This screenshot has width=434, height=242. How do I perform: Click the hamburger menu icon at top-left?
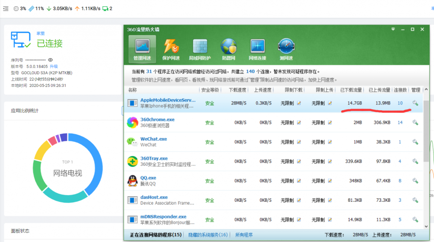[x=6, y=8]
